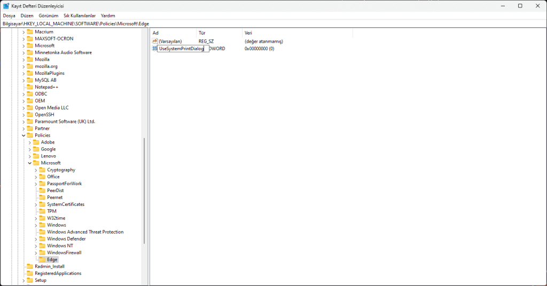The image size is (547, 286).
Task: Select the top-level Microsoft key above Minnetonka
Action: click(45, 46)
